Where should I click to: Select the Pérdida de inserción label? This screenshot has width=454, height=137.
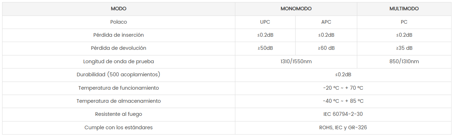pos(118,35)
